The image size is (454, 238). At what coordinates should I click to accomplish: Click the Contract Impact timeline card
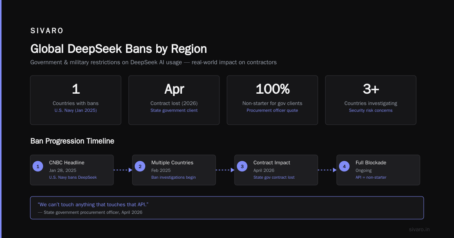click(x=276, y=170)
